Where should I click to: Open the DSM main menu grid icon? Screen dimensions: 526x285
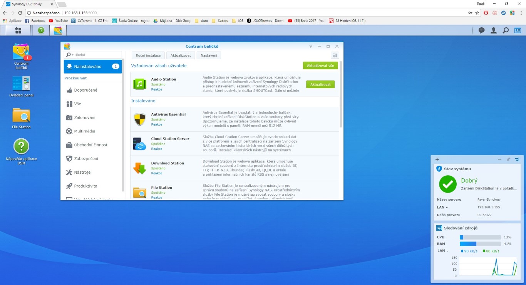(x=18, y=30)
